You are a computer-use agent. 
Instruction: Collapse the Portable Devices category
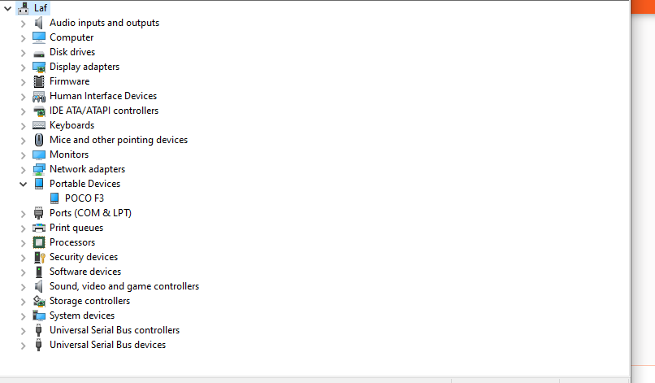click(x=23, y=184)
